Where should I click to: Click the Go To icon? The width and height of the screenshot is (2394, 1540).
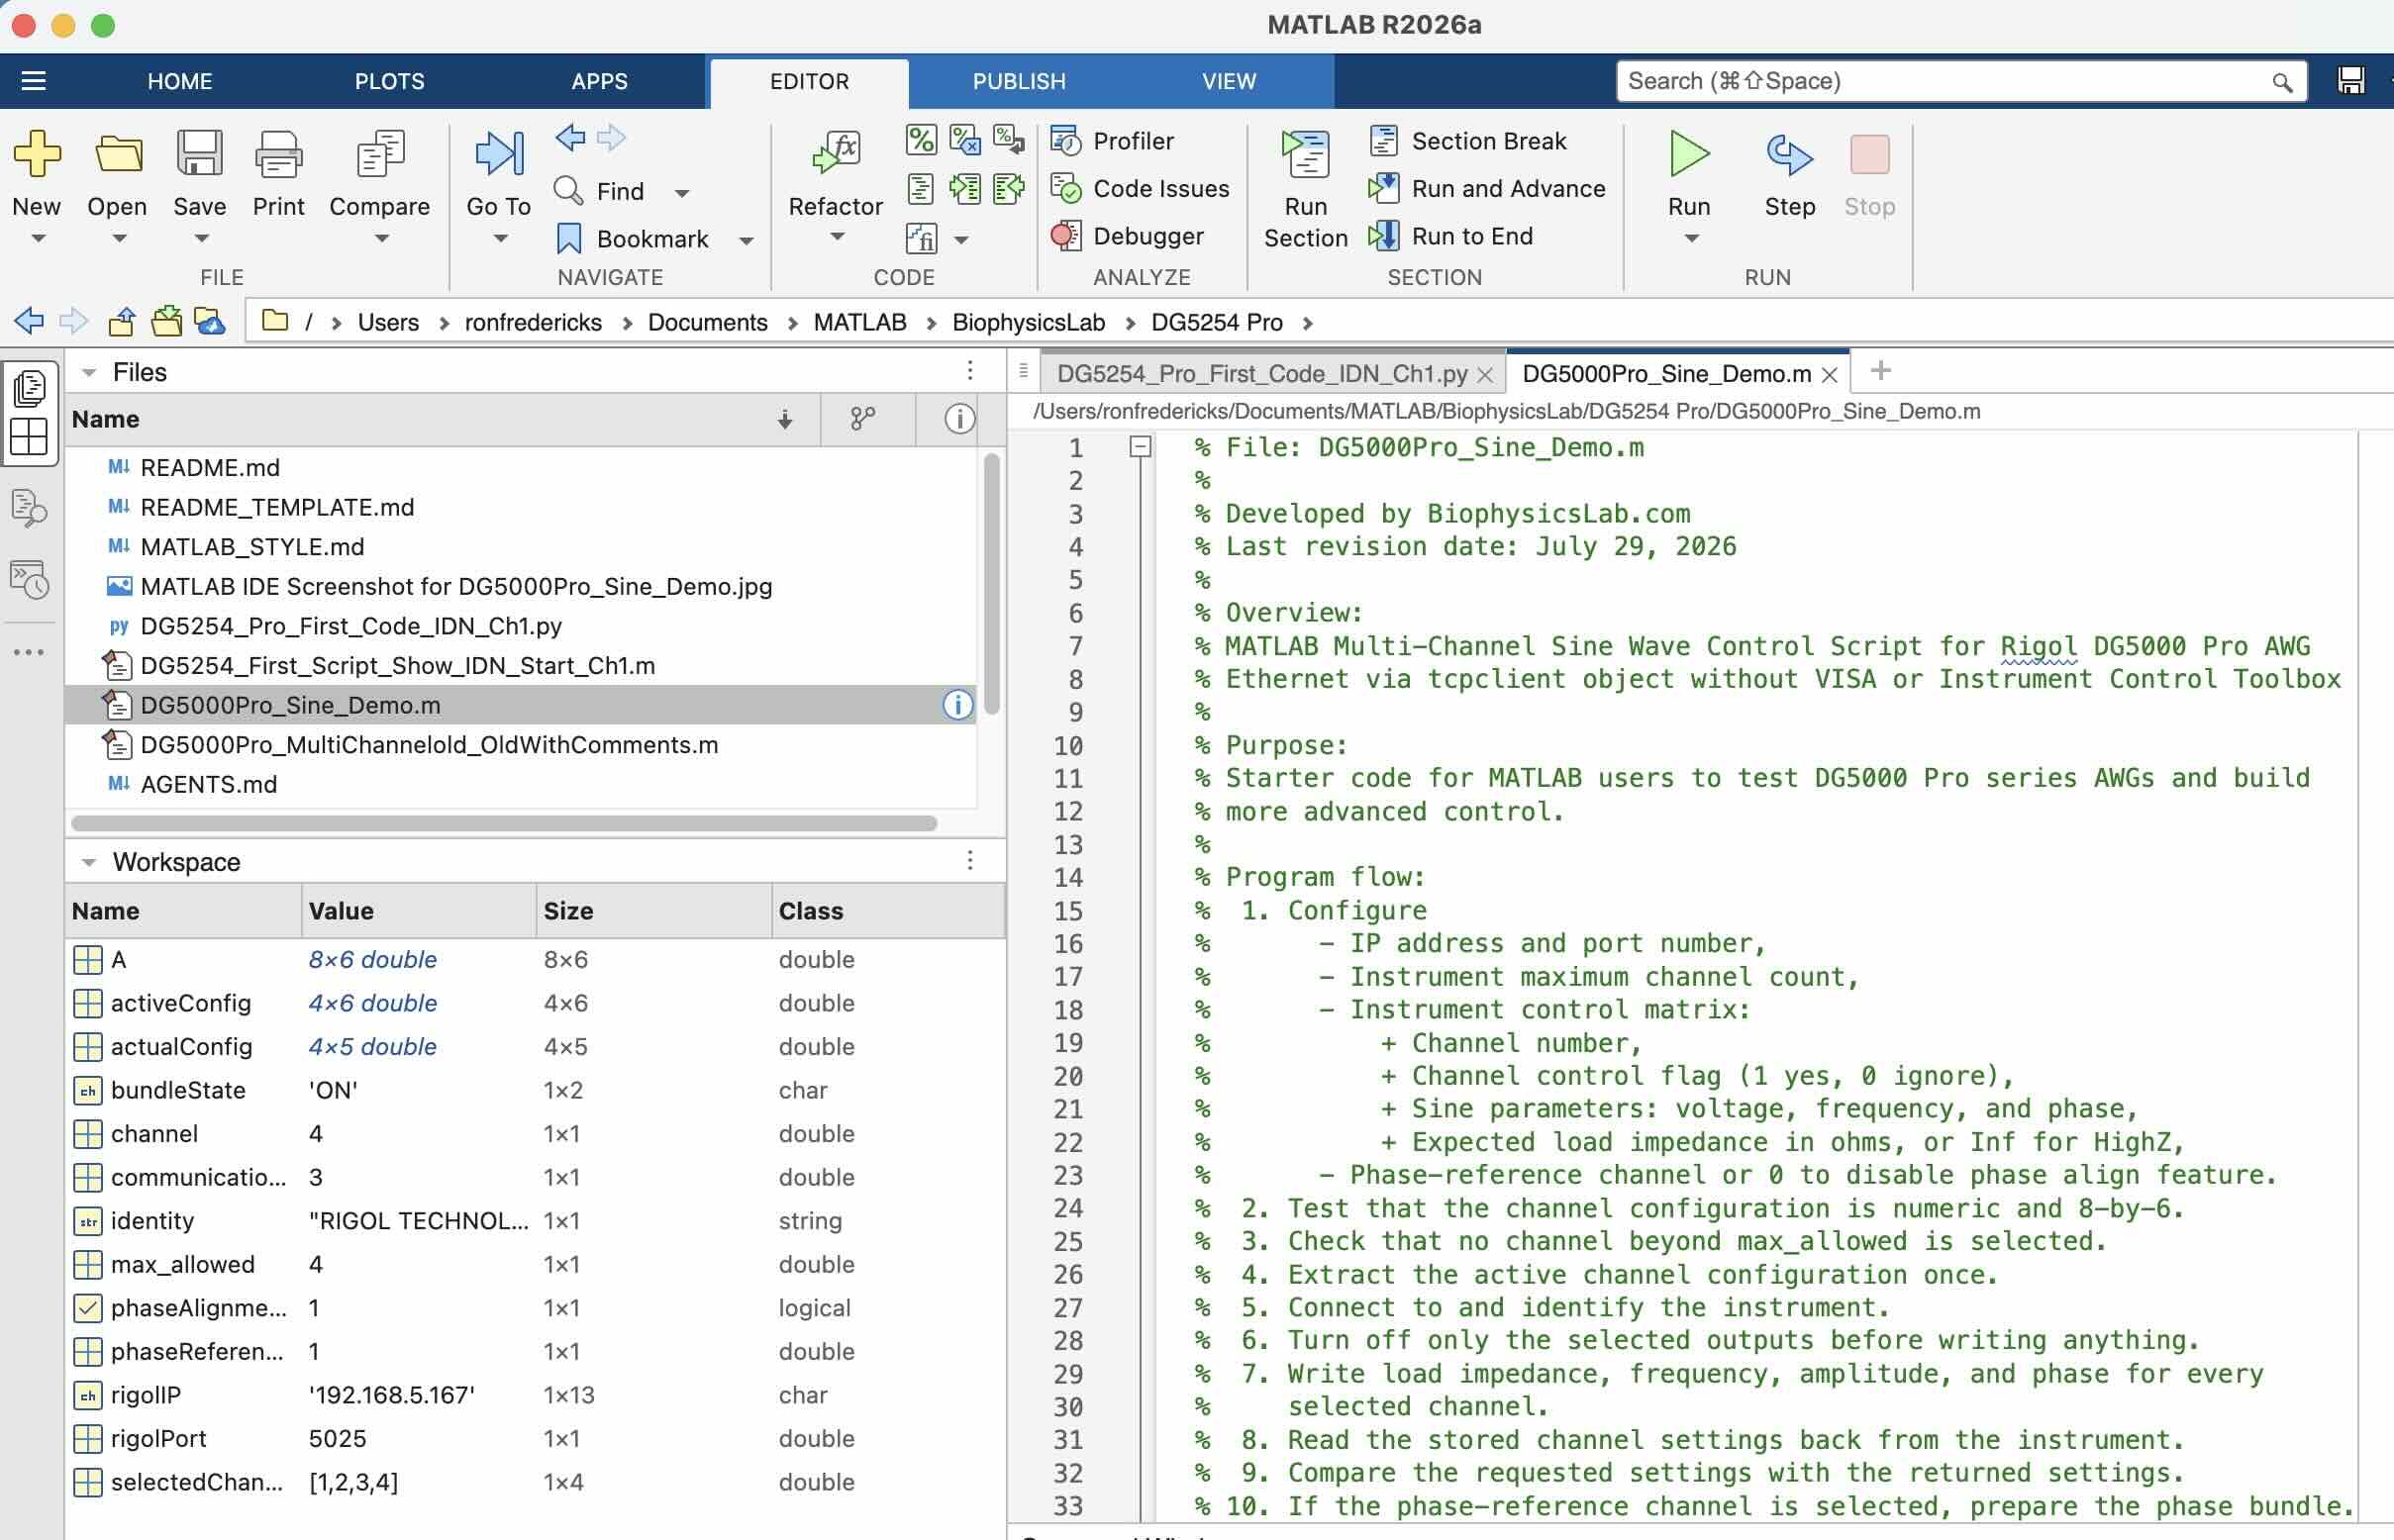point(498,153)
